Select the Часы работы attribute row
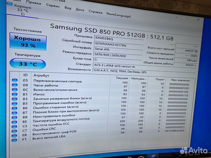 click(101, 87)
